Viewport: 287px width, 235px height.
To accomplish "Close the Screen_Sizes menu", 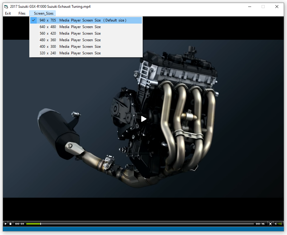I will (42, 13).
